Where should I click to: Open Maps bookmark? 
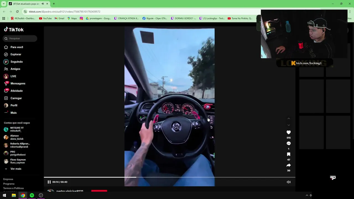coord(72,19)
